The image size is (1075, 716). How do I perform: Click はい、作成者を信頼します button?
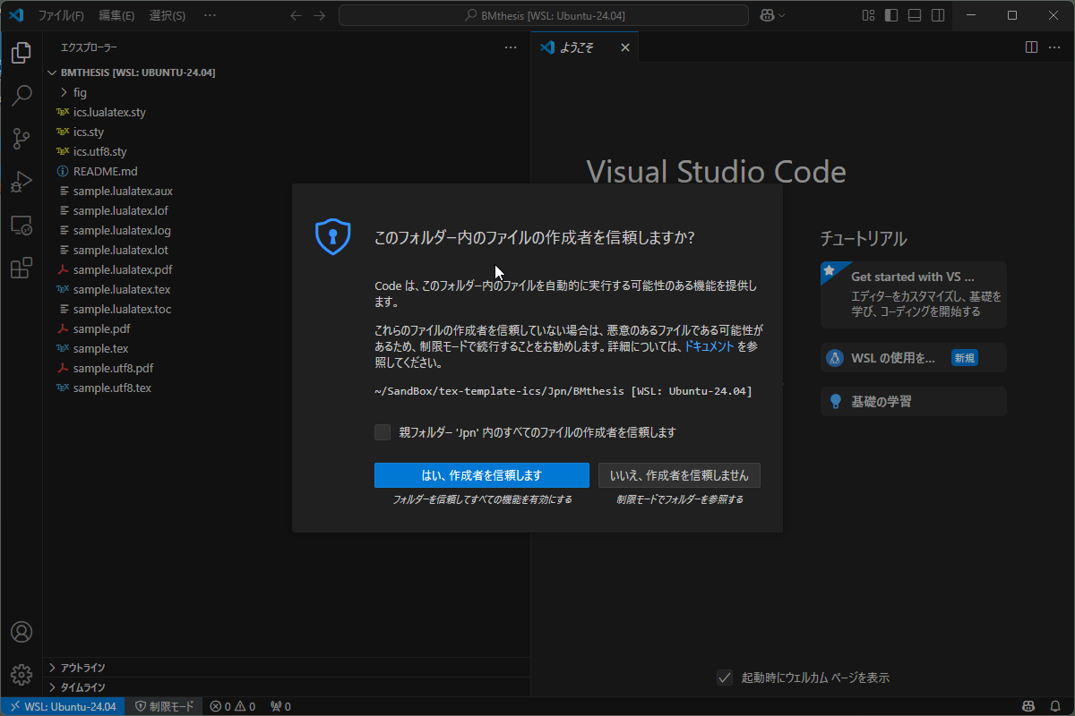point(482,475)
